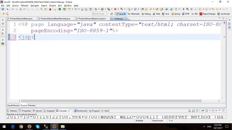Click the External Tools run icon
The image size is (232, 130).
109,9
